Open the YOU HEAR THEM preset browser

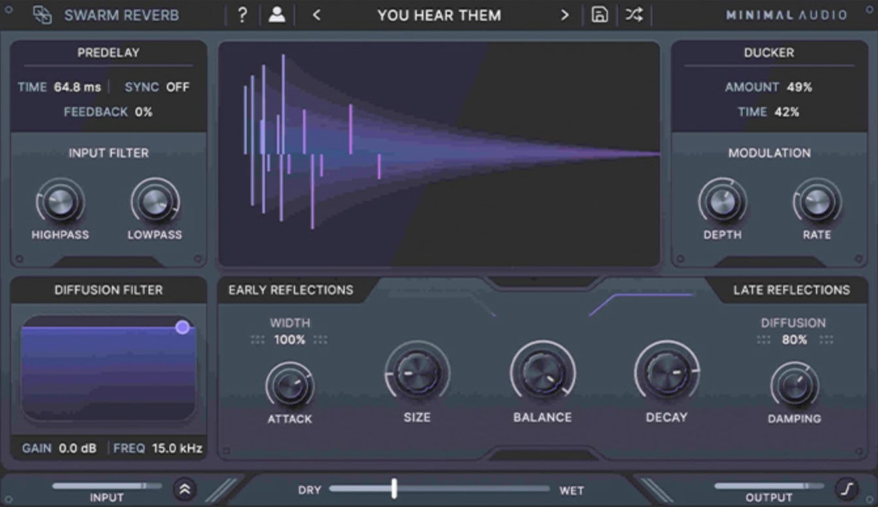click(439, 15)
